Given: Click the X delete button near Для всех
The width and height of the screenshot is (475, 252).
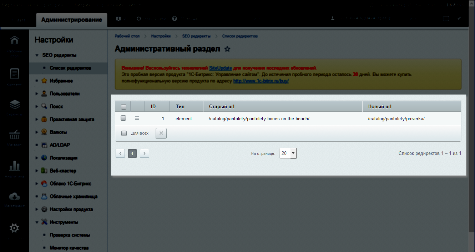Looking at the screenshot, I should point(161,133).
